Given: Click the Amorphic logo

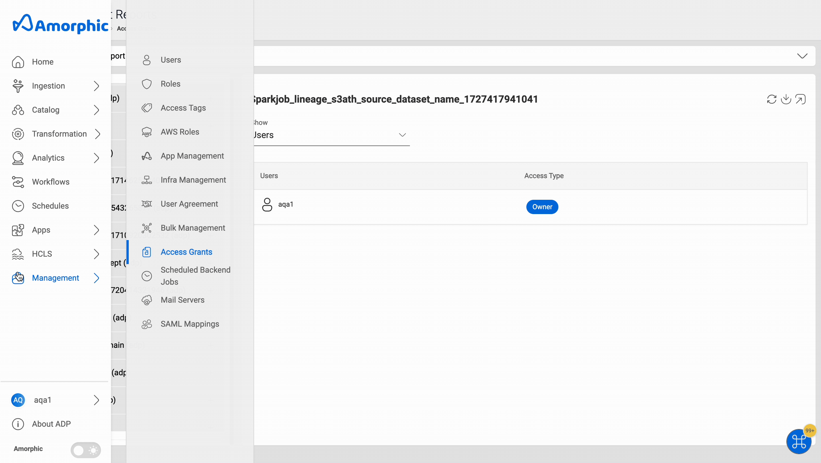Looking at the screenshot, I should [60, 24].
